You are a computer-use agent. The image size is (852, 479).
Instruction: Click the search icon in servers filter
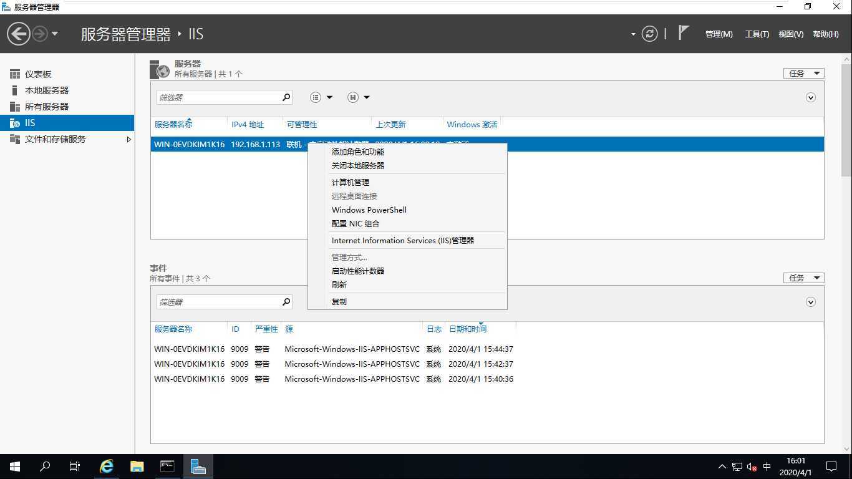pyautogui.click(x=286, y=97)
